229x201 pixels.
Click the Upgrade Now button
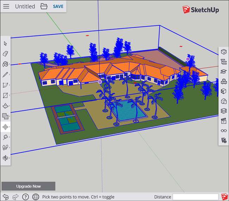[x=29, y=186]
